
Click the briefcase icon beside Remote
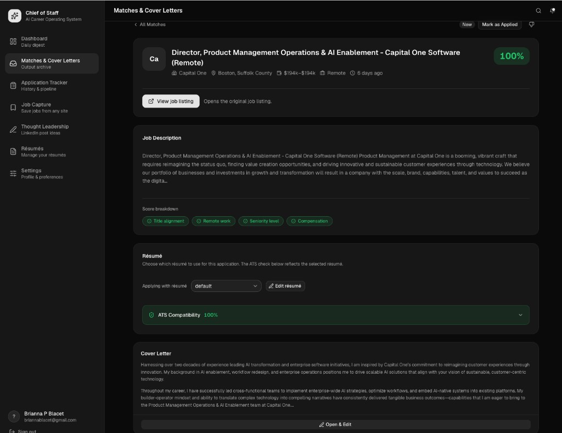pos(322,73)
